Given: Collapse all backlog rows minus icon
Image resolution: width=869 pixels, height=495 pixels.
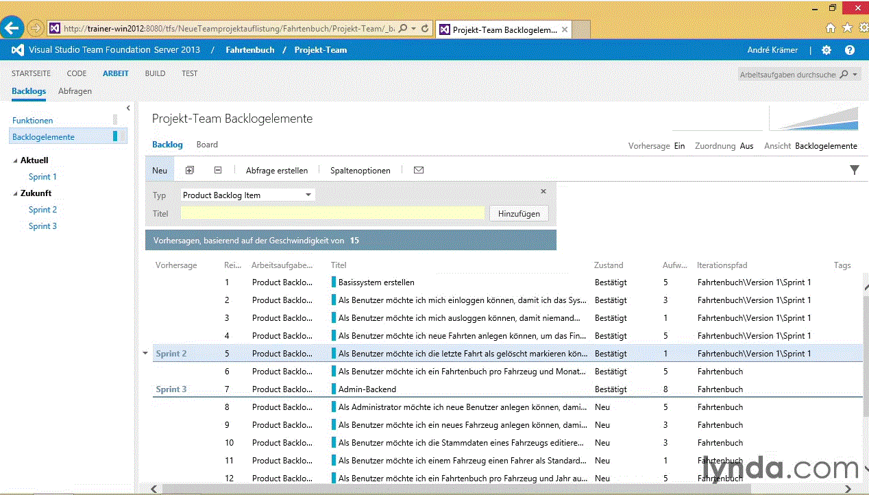Looking at the screenshot, I should coord(218,170).
